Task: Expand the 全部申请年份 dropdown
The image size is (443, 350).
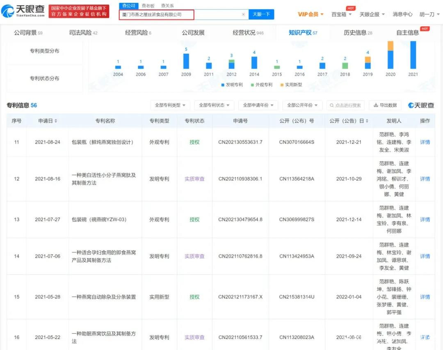Action: 258,105
